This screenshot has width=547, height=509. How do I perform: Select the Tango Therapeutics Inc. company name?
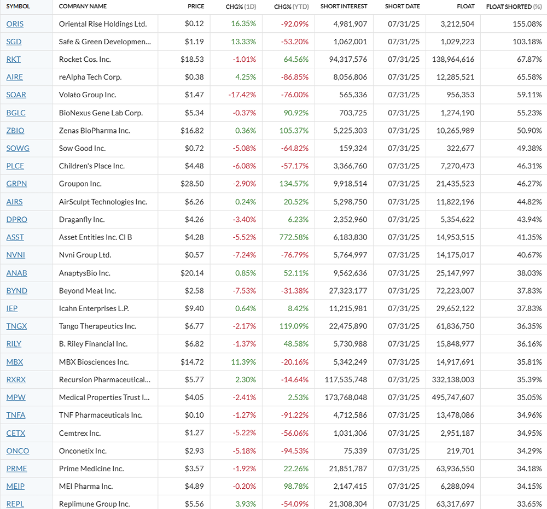97,326
